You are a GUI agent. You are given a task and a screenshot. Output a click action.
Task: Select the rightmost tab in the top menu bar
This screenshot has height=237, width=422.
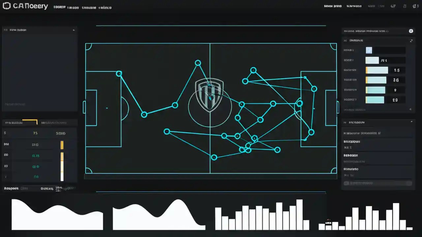(105, 7)
